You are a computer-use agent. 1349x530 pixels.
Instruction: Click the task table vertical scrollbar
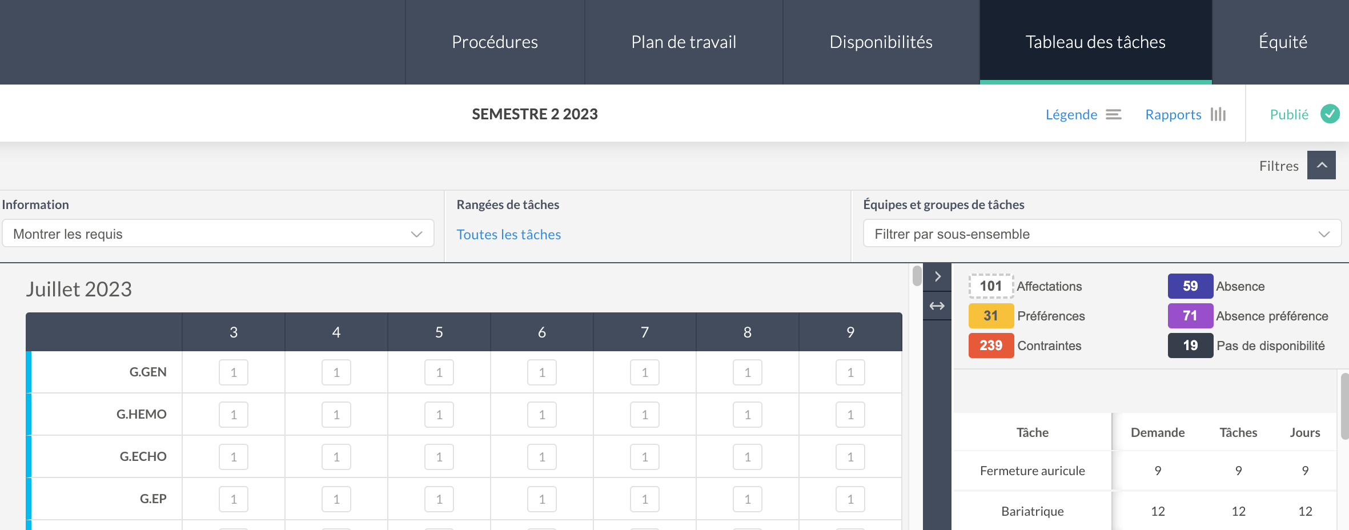tap(1344, 406)
